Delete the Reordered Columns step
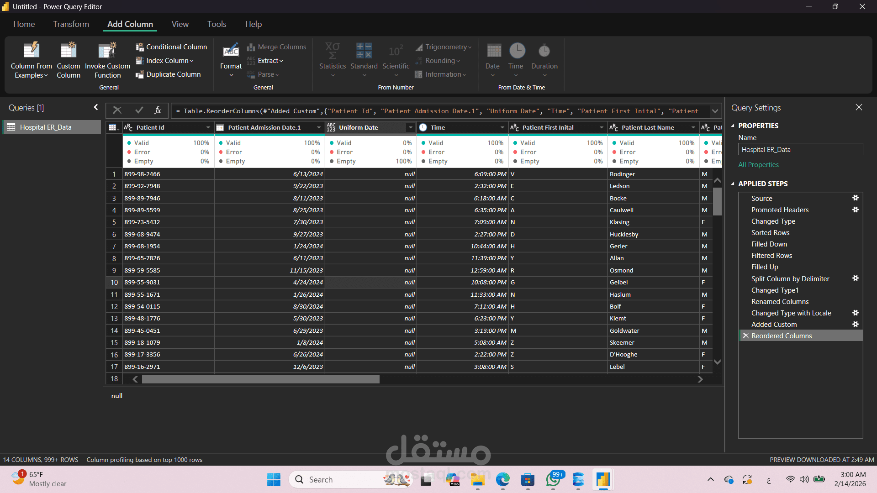877x493 pixels. (x=745, y=336)
